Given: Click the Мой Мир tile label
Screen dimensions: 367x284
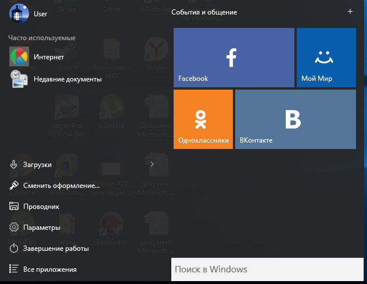Looking at the screenshot, I should (316, 79).
